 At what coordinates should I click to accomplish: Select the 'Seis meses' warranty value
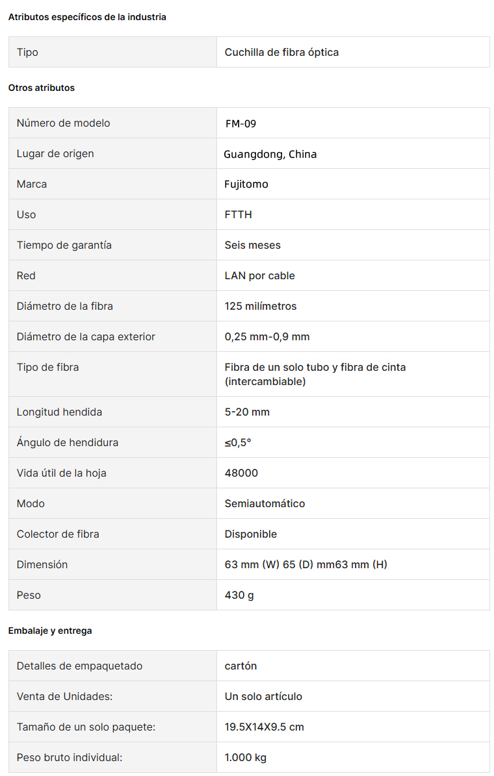pyautogui.click(x=253, y=245)
